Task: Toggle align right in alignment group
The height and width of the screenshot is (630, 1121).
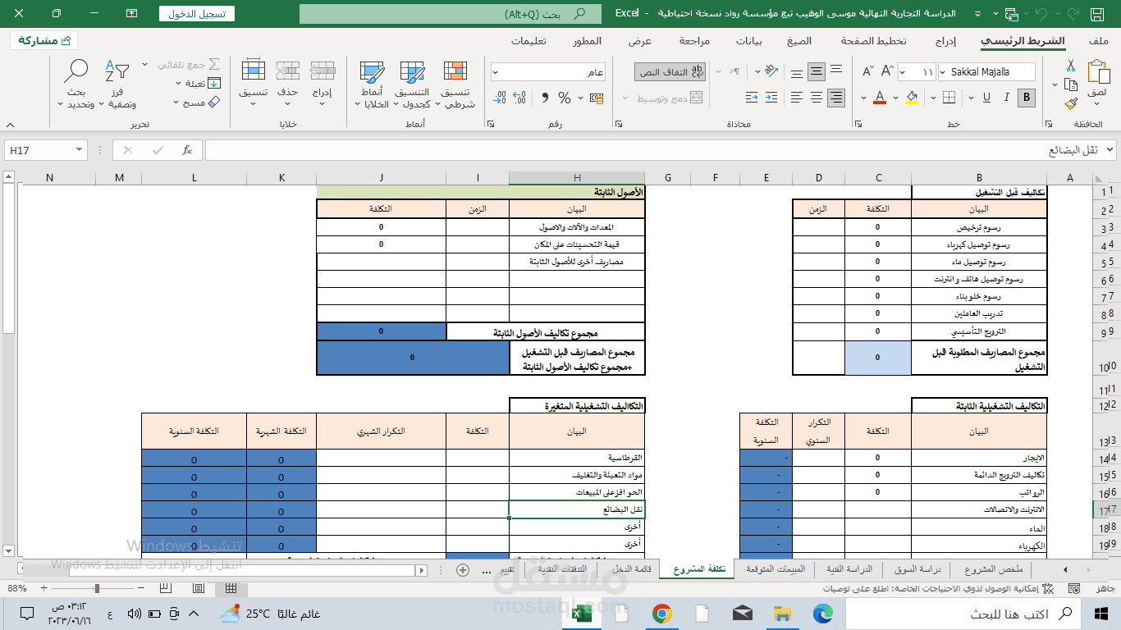Action: click(x=836, y=98)
